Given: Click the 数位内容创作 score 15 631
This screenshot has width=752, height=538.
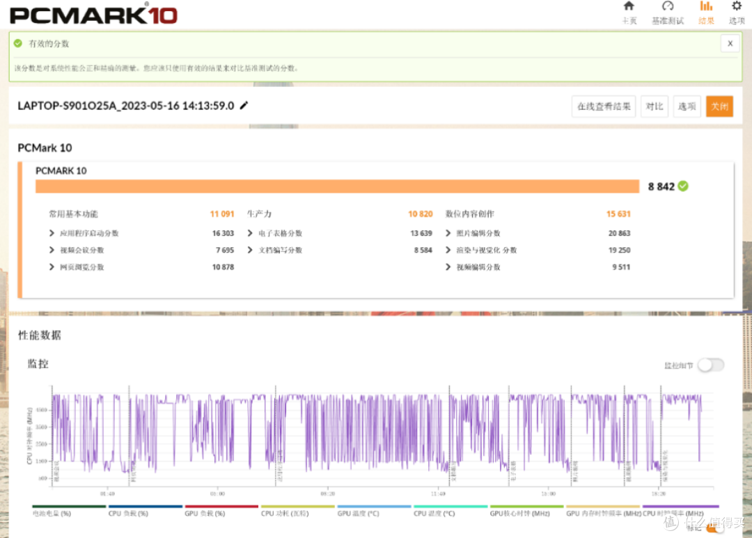Looking at the screenshot, I should pyautogui.click(x=618, y=214).
